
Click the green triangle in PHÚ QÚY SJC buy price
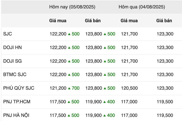[x=69, y=88]
